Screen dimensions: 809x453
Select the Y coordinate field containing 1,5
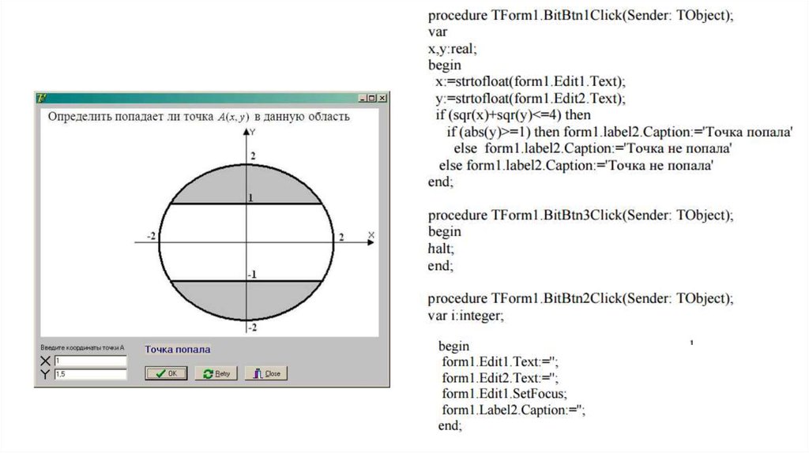coord(89,374)
